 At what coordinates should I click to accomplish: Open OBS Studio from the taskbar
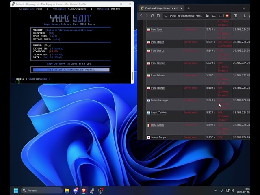(x=100, y=191)
